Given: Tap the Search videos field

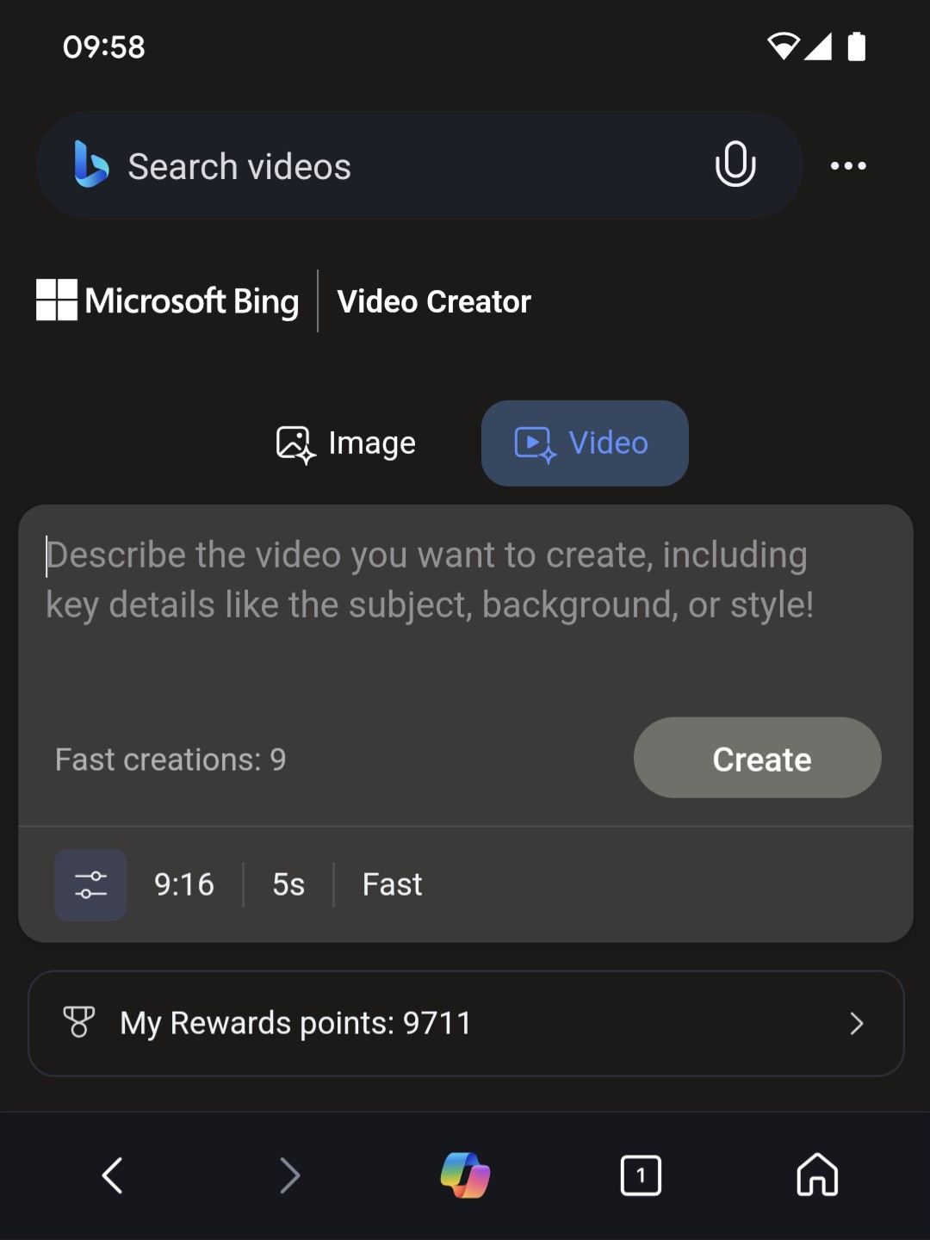Looking at the screenshot, I should click(419, 165).
